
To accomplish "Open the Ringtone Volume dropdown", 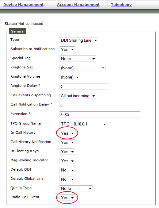I will [70, 77].
